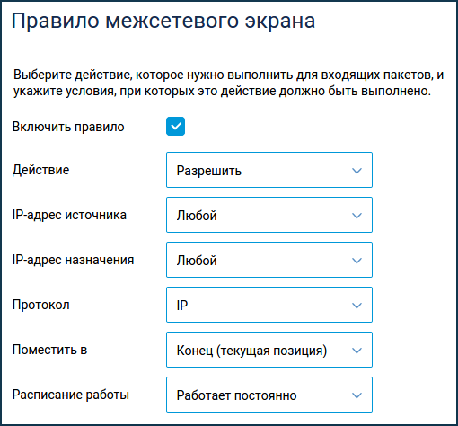Click the chevron arrow in Поместить в field

(357, 351)
